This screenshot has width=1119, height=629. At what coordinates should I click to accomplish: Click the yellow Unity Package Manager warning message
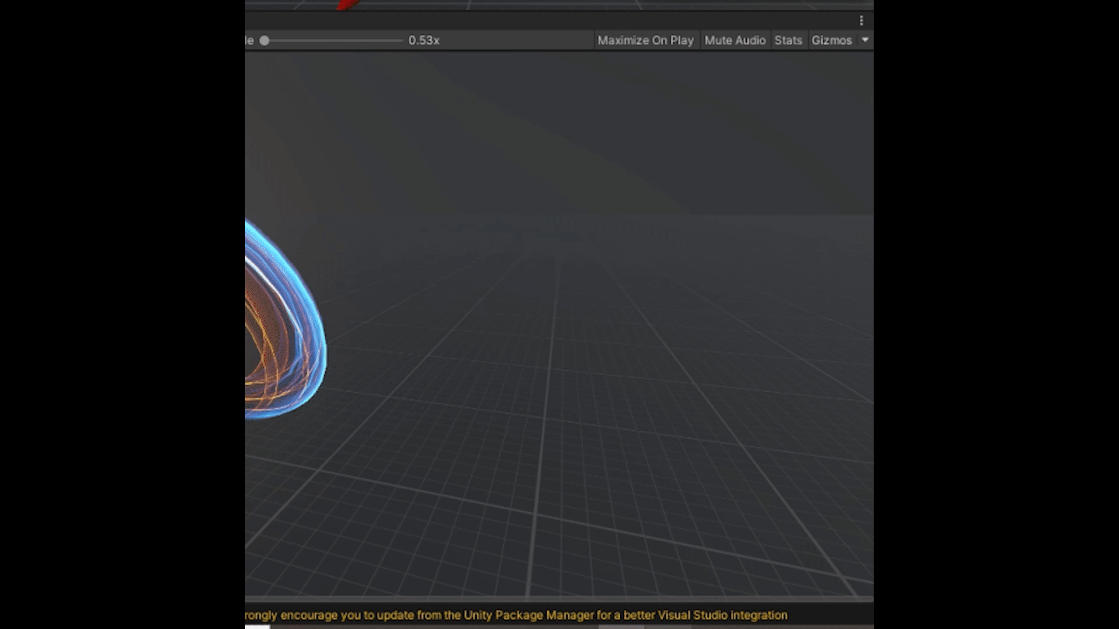coord(516,615)
